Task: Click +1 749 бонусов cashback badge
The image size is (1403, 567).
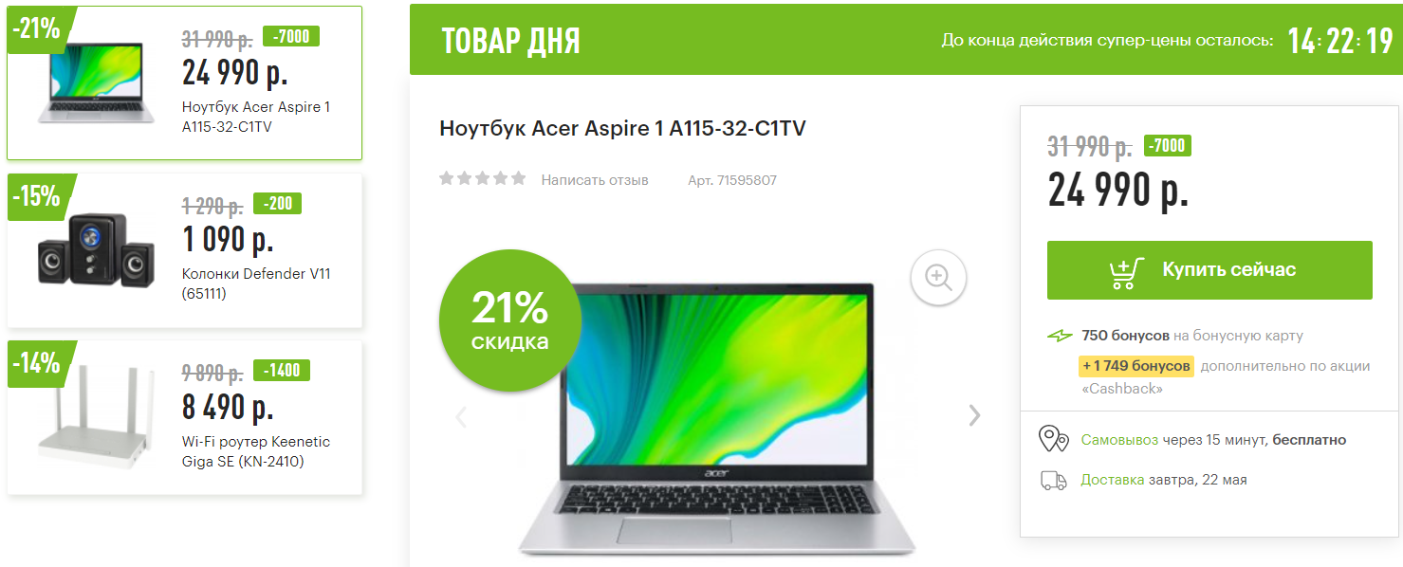Action: (x=1135, y=366)
